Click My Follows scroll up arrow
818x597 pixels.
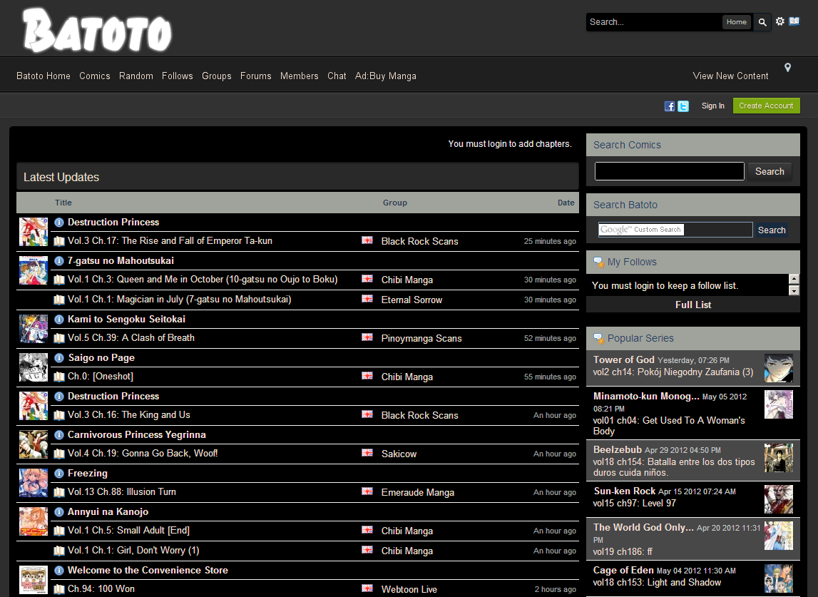794,279
